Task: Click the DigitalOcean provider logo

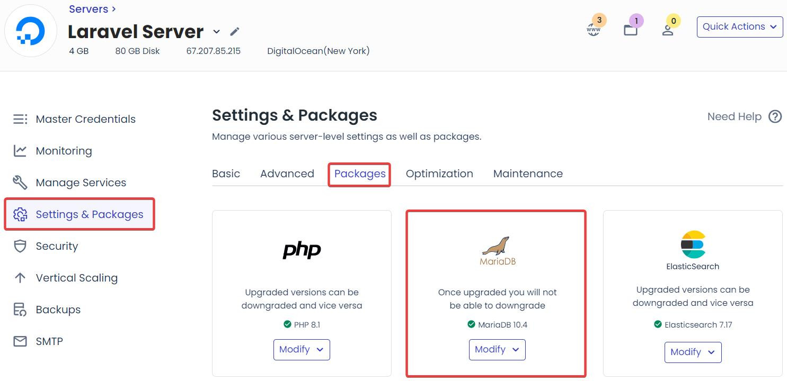Action: (31, 32)
